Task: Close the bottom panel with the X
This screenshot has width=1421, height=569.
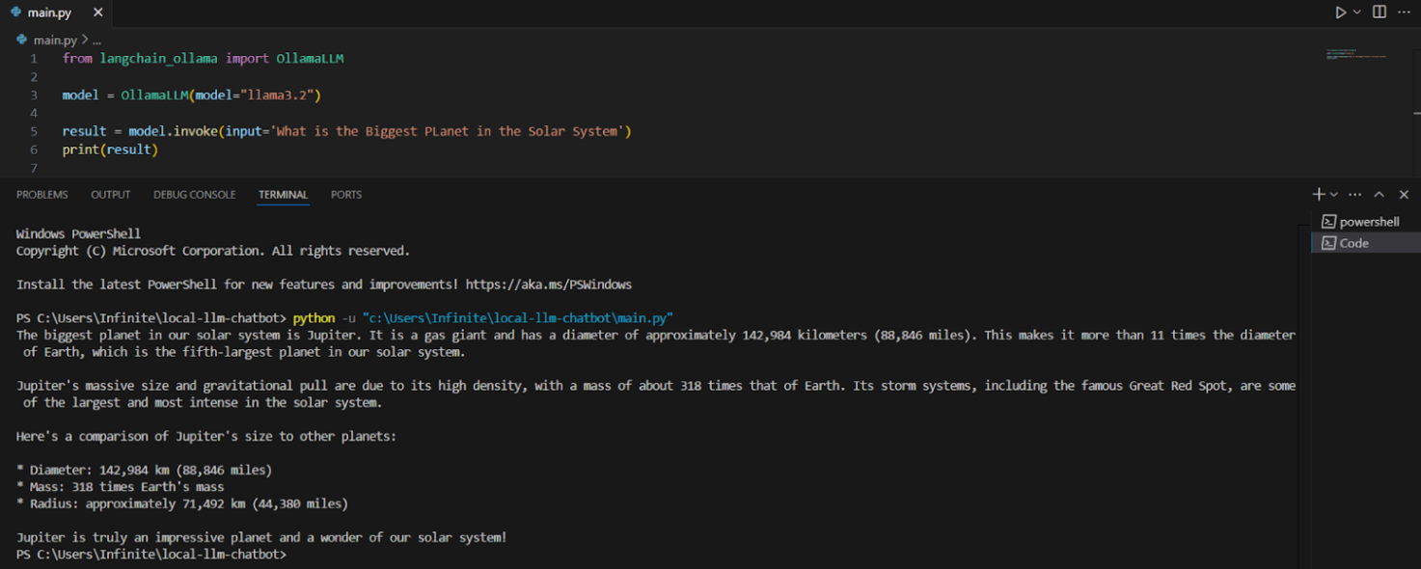Action: click(1404, 195)
